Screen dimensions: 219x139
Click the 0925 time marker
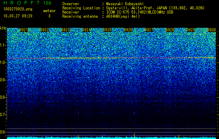pyautogui.click(x=107, y=30)
